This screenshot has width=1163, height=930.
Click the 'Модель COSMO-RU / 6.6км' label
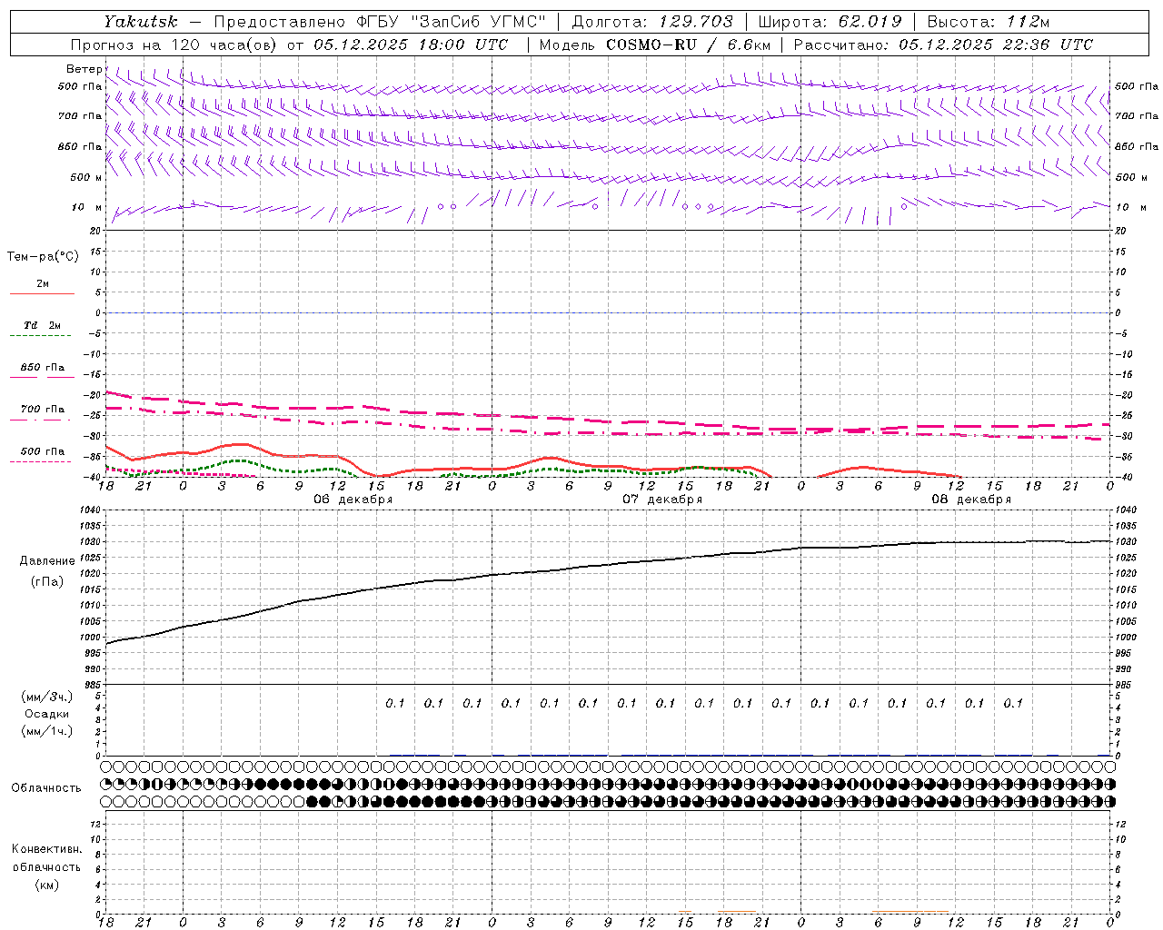click(655, 45)
